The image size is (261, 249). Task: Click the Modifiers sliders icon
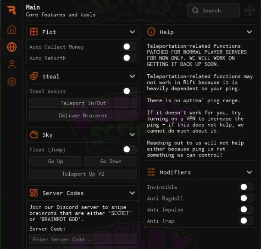pyautogui.click(x=151, y=172)
